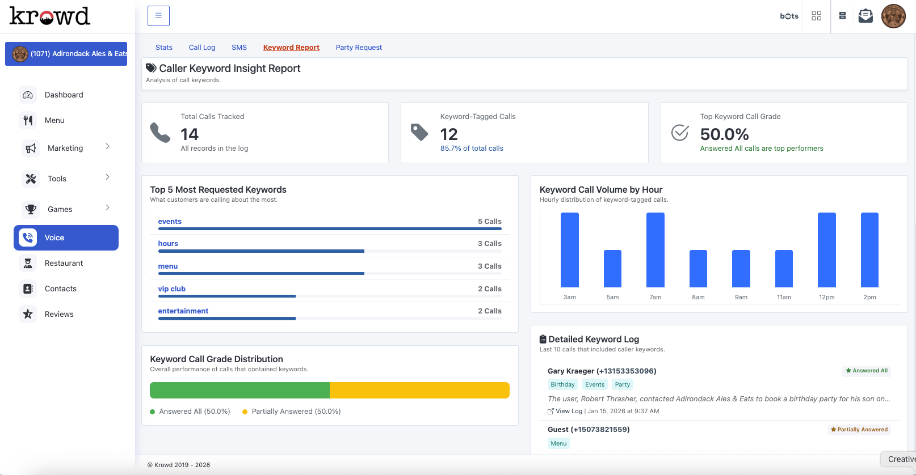The width and height of the screenshot is (916, 475).
Task: Click the green Answered All bar segment
Action: [239, 391]
